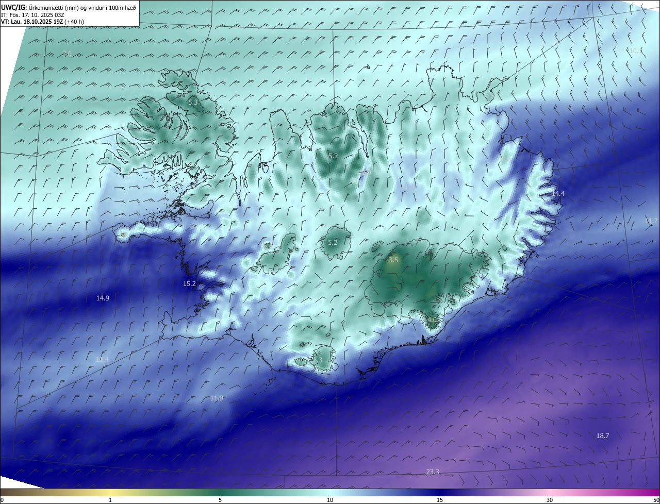Viewport: 660px width, 504px height.
Task: Click the 3.5 value on Vatnajökull
Action: click(393, 260)
